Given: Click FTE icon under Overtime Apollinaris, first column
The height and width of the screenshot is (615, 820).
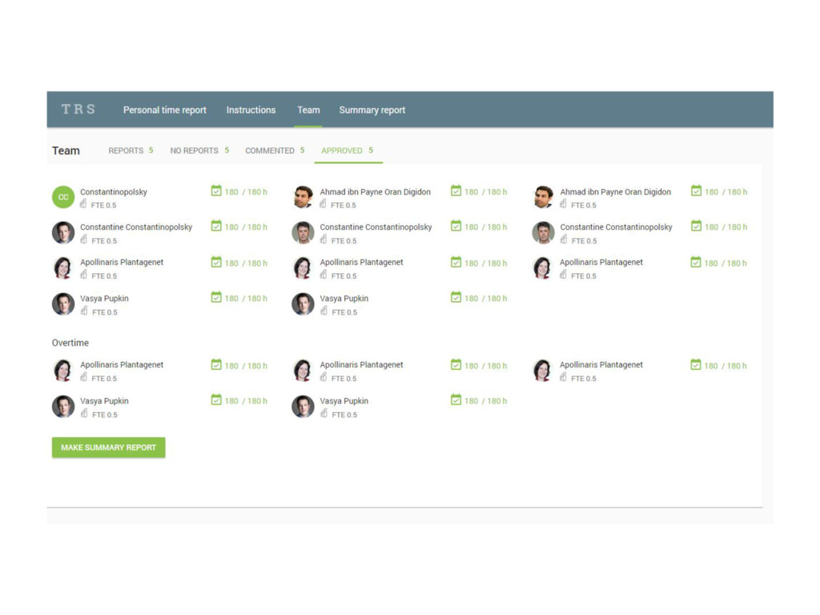Looking at the screenshot, I should (x=83, y=377).
